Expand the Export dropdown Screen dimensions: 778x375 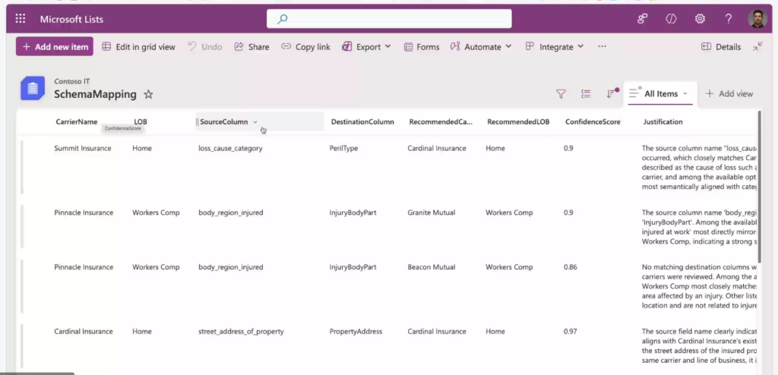pyautogui.click(x=366, y=47)
